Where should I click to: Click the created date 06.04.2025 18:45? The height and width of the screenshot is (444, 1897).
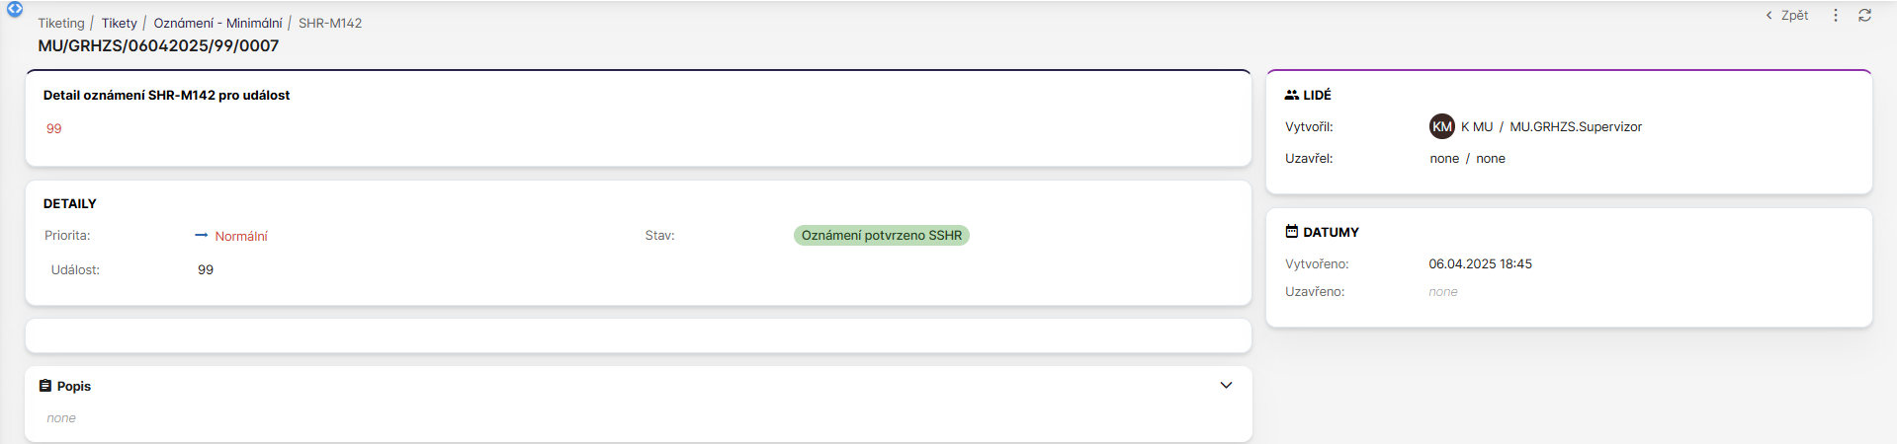1480,264
